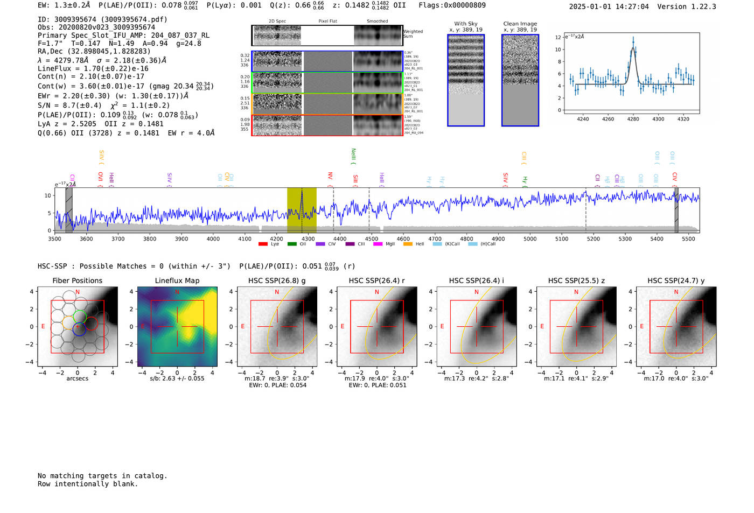Click the 'Pixel Flat' column header
Image resolution: width=754 pixels, height=513 pixels.
coord(328,22)
